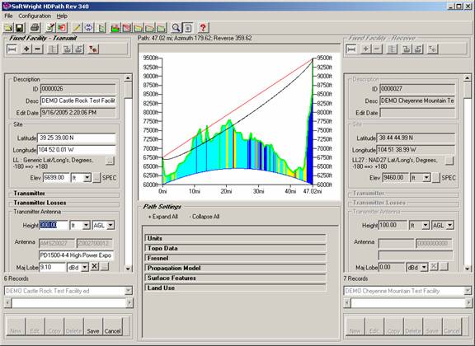Image resolution: width=475 pixels, height=346 pixels.
Task: Click the Save disk icon in toolbar
Action: click(20, 28)
